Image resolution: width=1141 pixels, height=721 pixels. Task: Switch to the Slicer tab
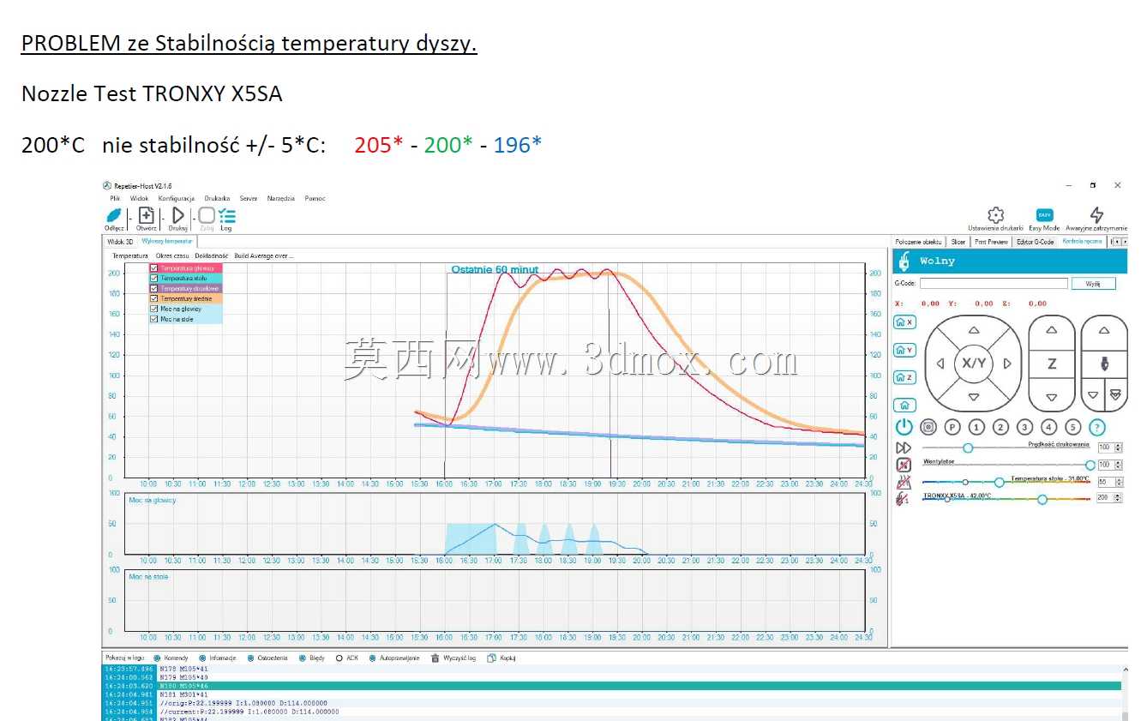pos(958,242)
